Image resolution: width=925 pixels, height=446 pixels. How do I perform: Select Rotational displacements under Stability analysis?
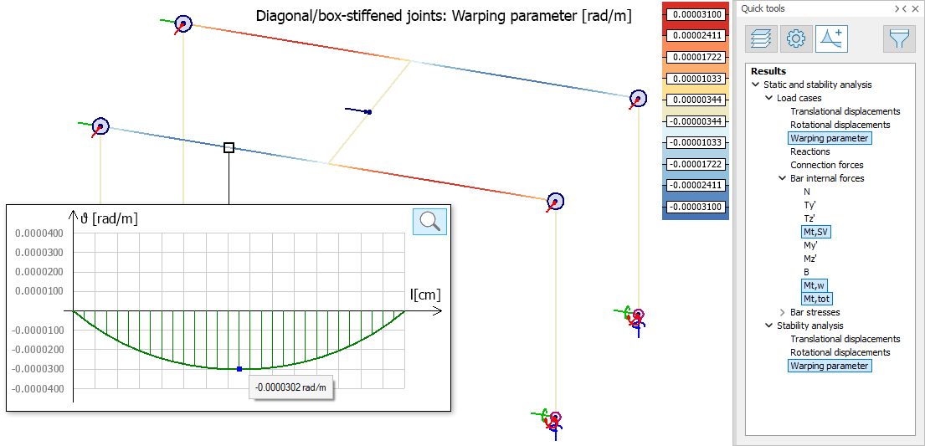(840, 352)
